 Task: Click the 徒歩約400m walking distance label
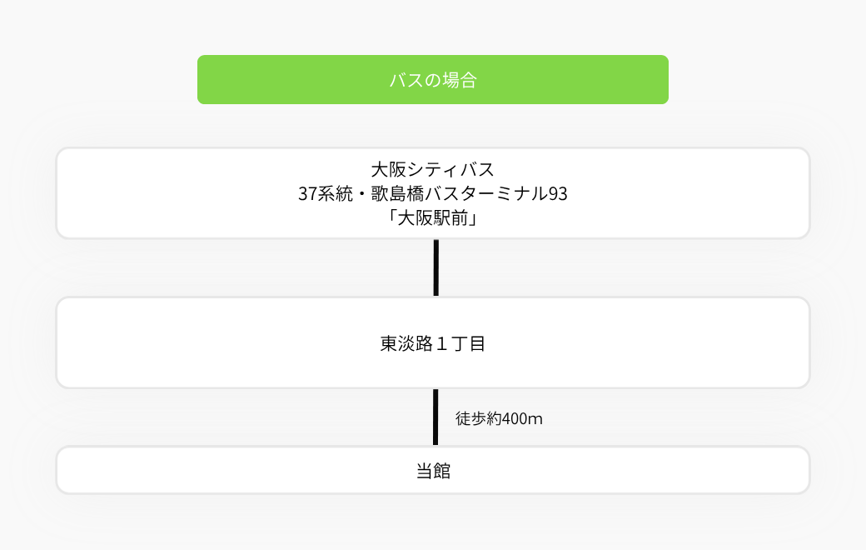499,418
